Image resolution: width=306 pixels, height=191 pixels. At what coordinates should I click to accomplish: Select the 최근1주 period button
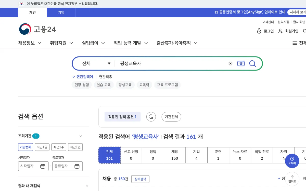click(x=59, y=147)
